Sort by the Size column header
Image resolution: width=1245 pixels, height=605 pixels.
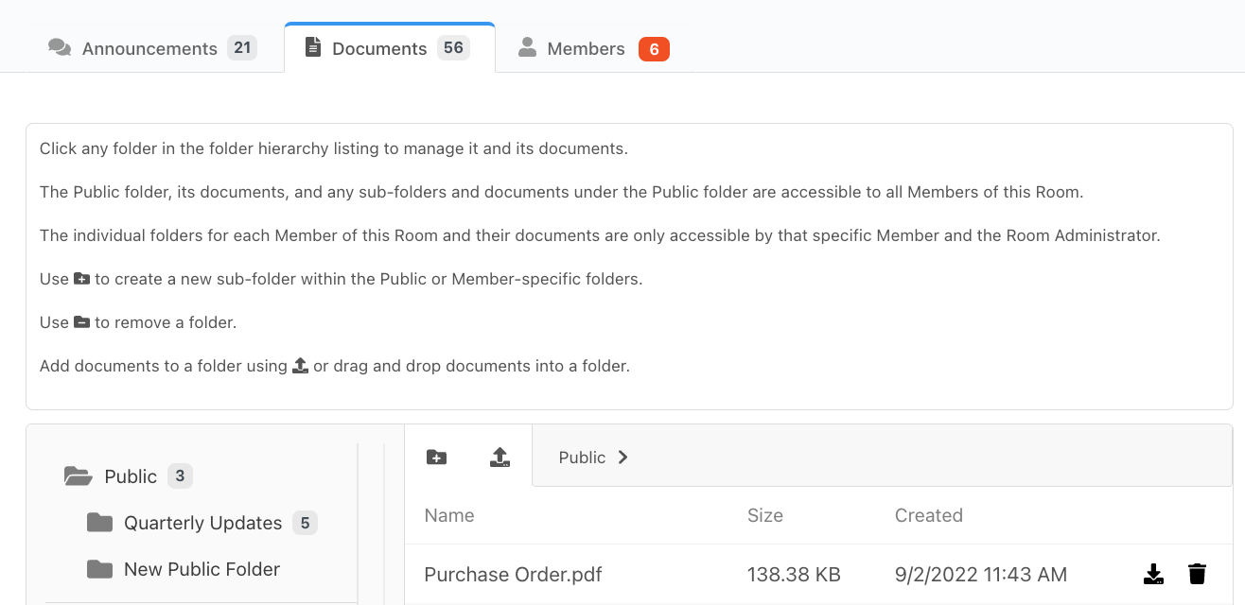click(765, 515)
